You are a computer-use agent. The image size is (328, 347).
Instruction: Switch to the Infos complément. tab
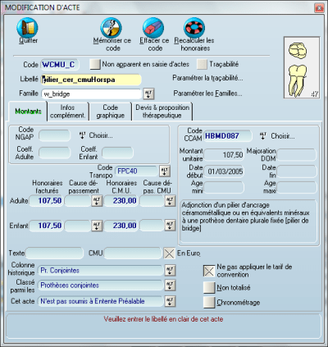(68, 112)
